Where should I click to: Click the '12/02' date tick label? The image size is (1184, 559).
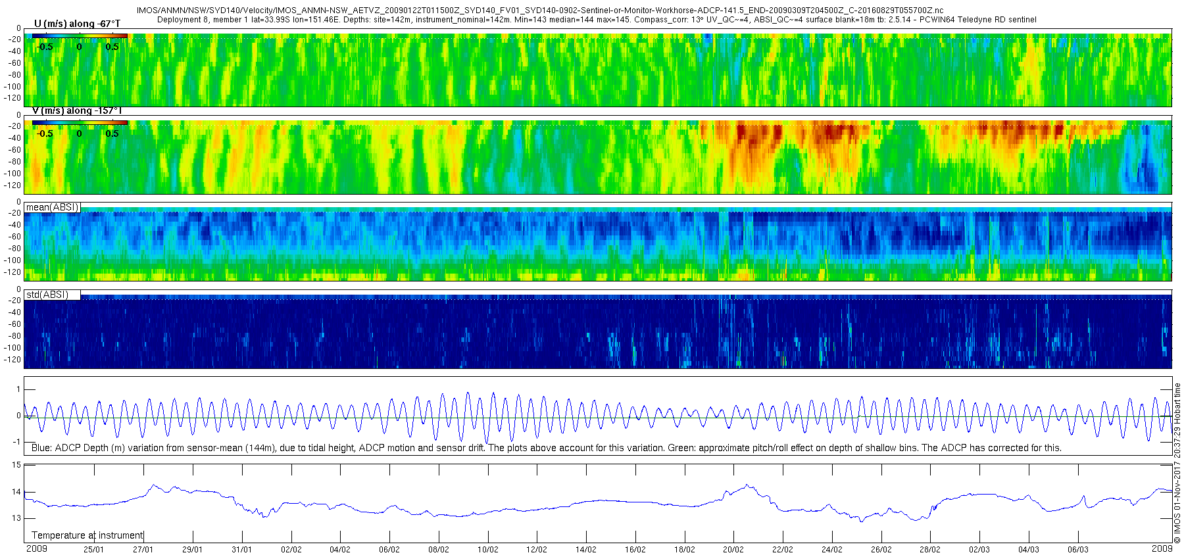pos(537,550)
